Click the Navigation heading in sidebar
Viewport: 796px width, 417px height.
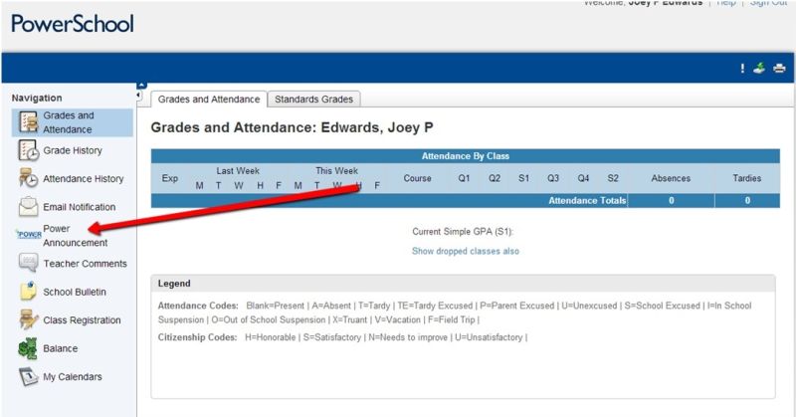tap(37, 98)
